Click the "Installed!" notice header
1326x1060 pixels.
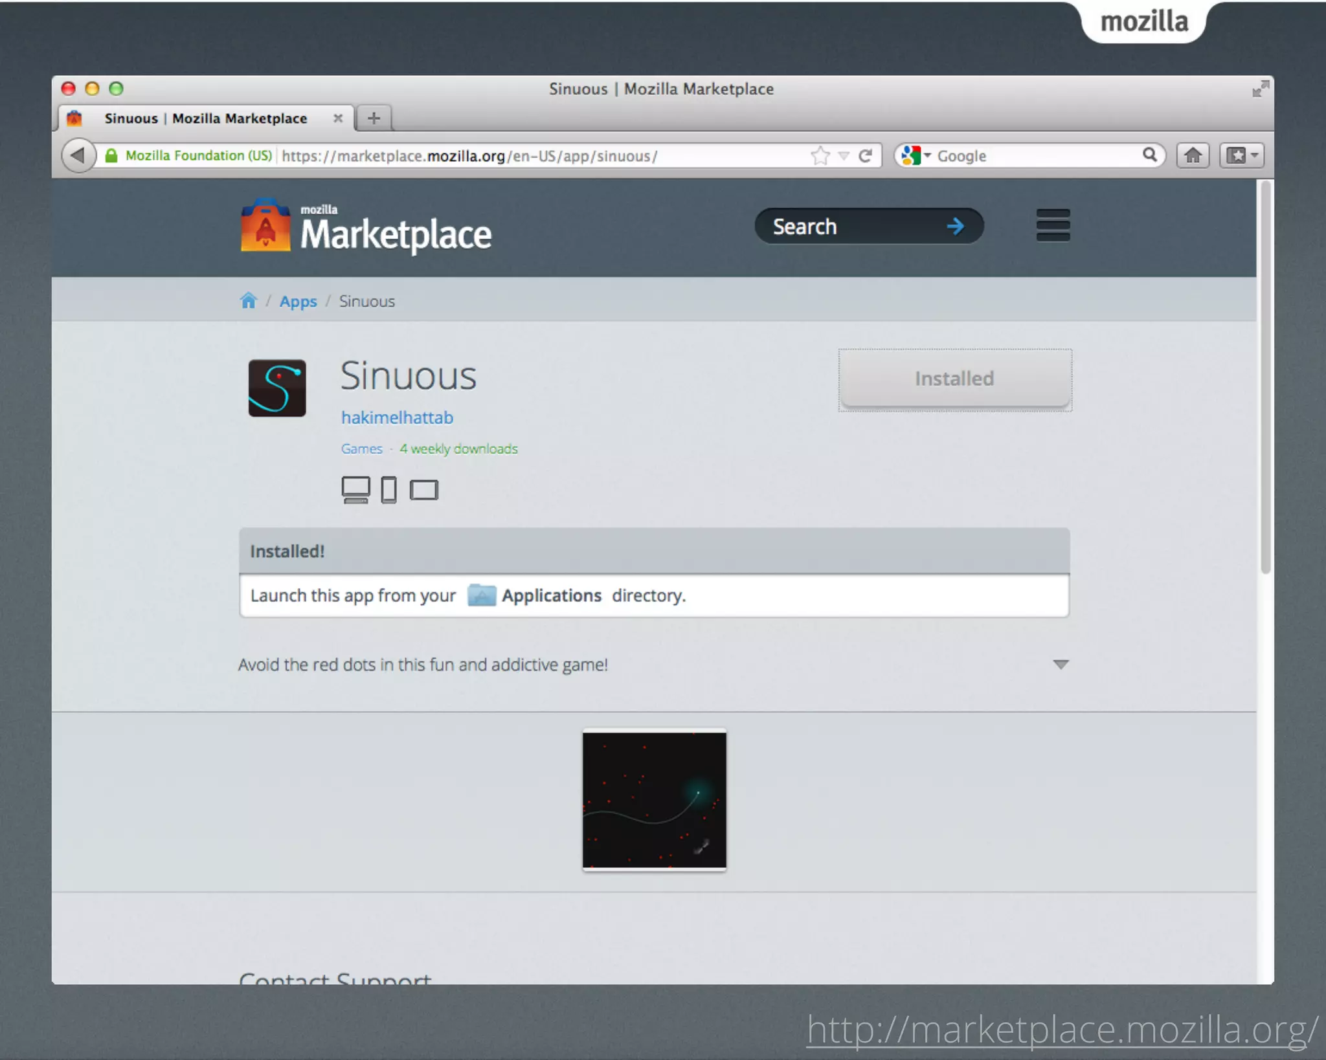point(654,551)
